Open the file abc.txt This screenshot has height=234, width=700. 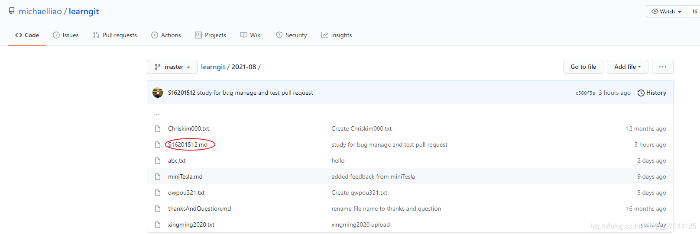pyautogui.click(x=177, y=160)
